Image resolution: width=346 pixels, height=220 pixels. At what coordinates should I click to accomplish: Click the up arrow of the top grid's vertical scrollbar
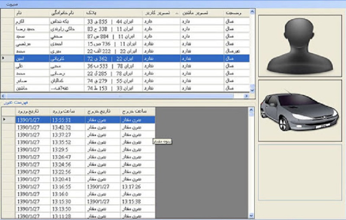pos(253,13)
